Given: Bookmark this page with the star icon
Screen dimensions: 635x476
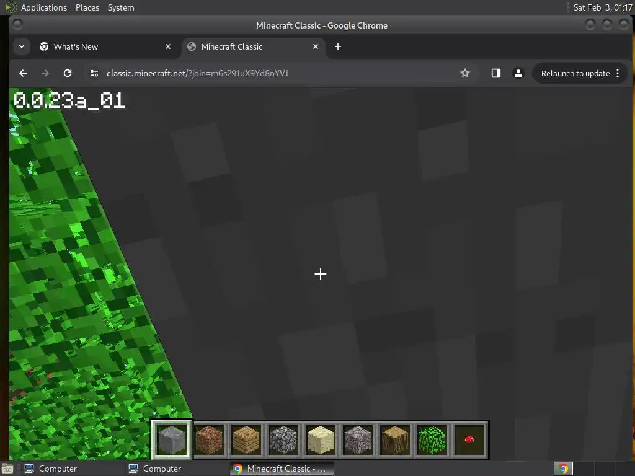Looking at the screenshot, I should click(x=465, y=73).
